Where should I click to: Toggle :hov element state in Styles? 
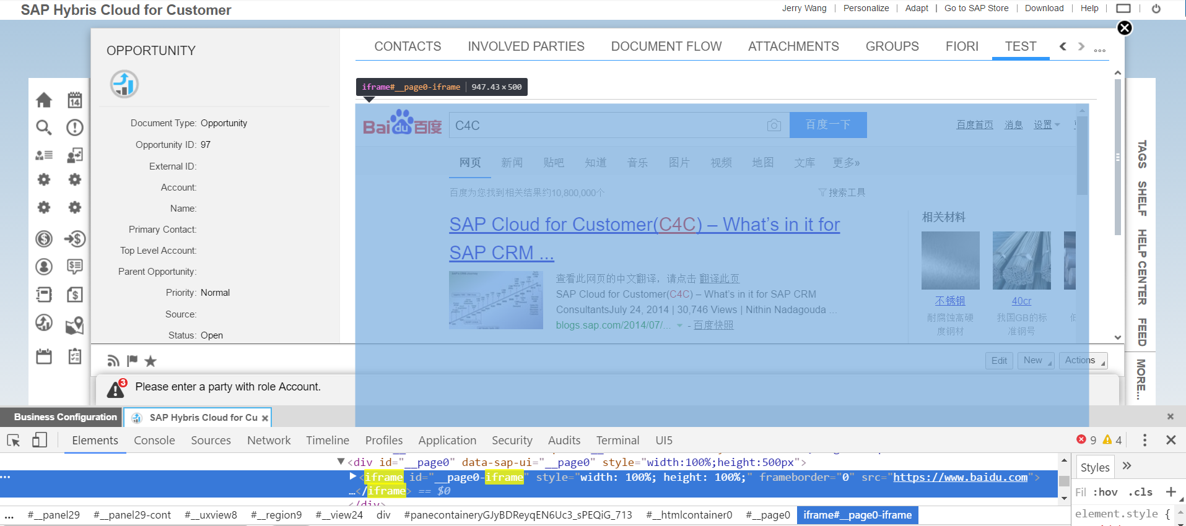(1105, 493)
